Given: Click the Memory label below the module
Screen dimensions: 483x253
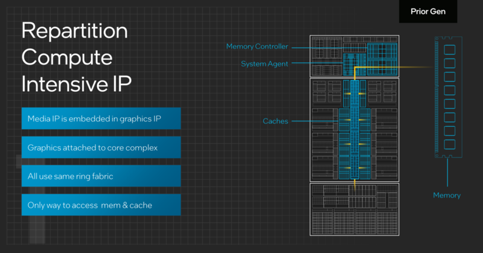Looking at the screenshot, I should pyautogui.click(x=447, y=195).
